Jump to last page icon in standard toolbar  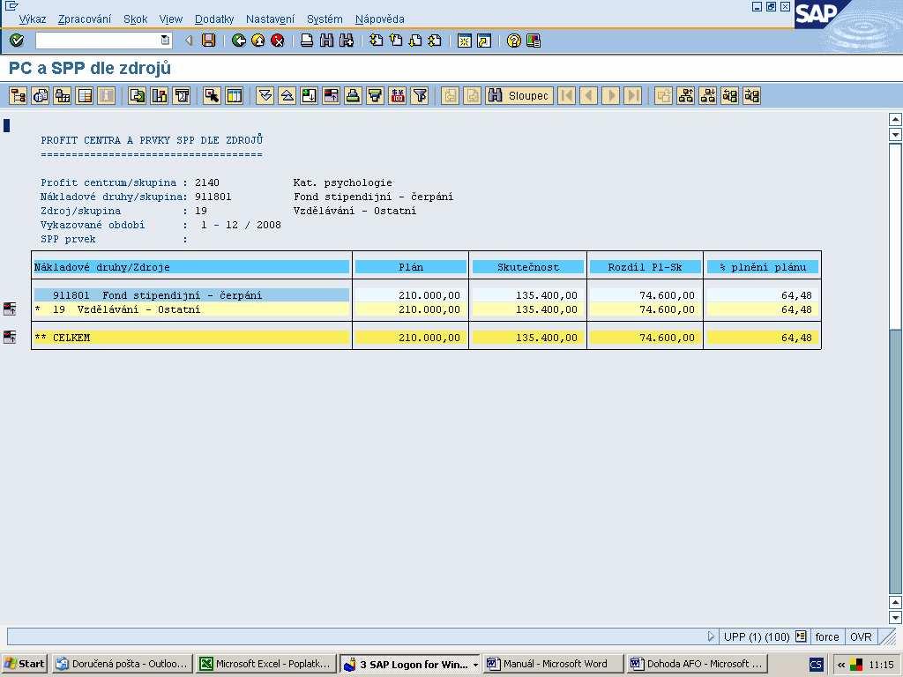point(435,41)
